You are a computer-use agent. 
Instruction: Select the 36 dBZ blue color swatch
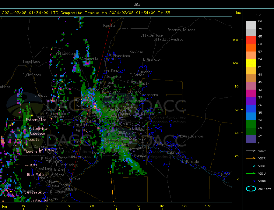[251, 109]
